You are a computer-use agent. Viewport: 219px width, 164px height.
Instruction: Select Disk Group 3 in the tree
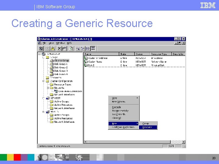(61, 71)
